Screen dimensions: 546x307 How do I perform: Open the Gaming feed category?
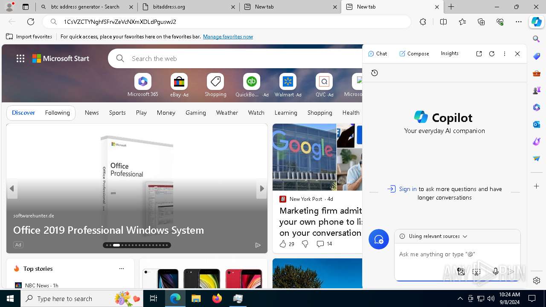196,113
